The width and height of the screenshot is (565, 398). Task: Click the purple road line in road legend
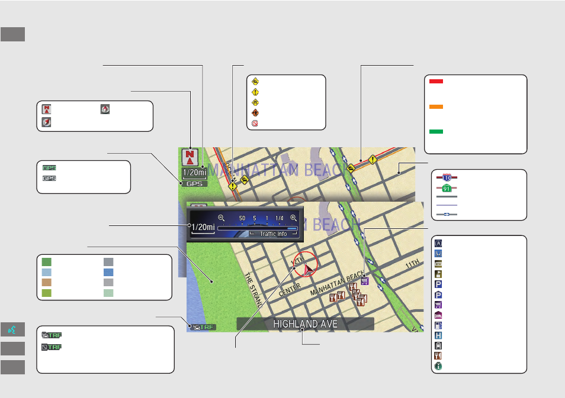coord(447,205)
